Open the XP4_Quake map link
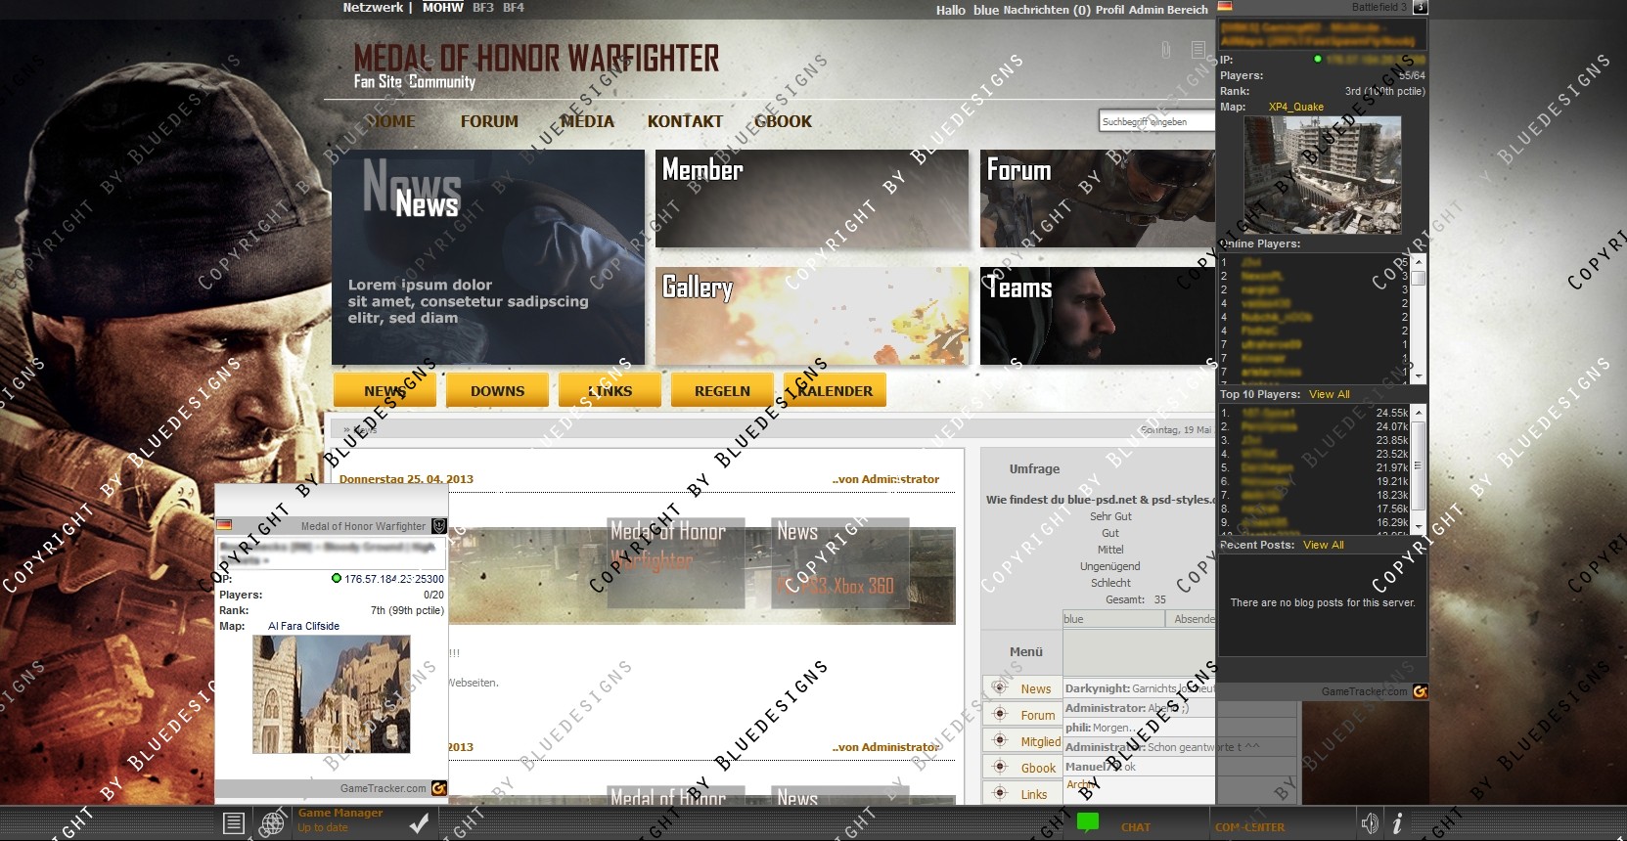Screen dimensions: 1627x841 pos(1295,108)
